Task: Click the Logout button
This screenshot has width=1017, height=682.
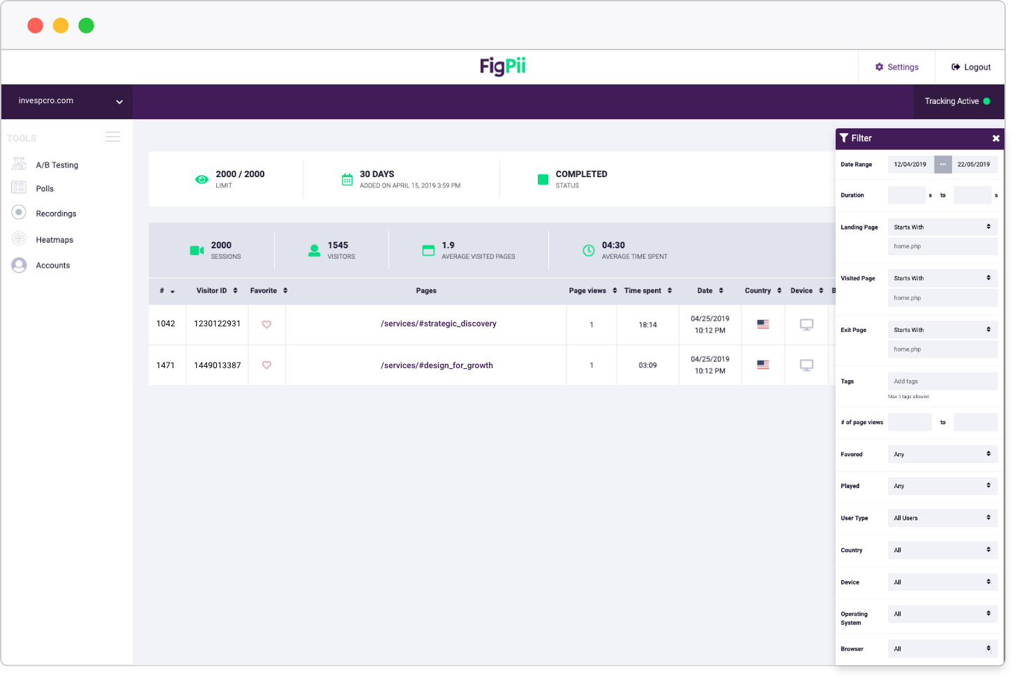Action: click(971, 67)
